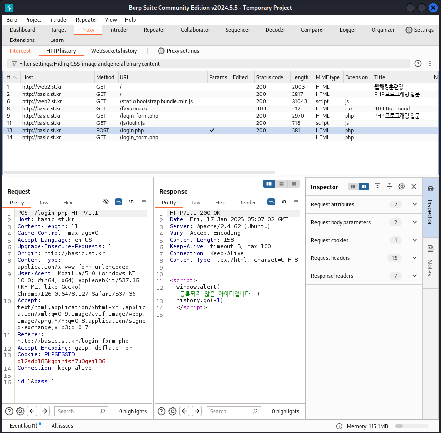Open help in the Request panel footer

9,411
